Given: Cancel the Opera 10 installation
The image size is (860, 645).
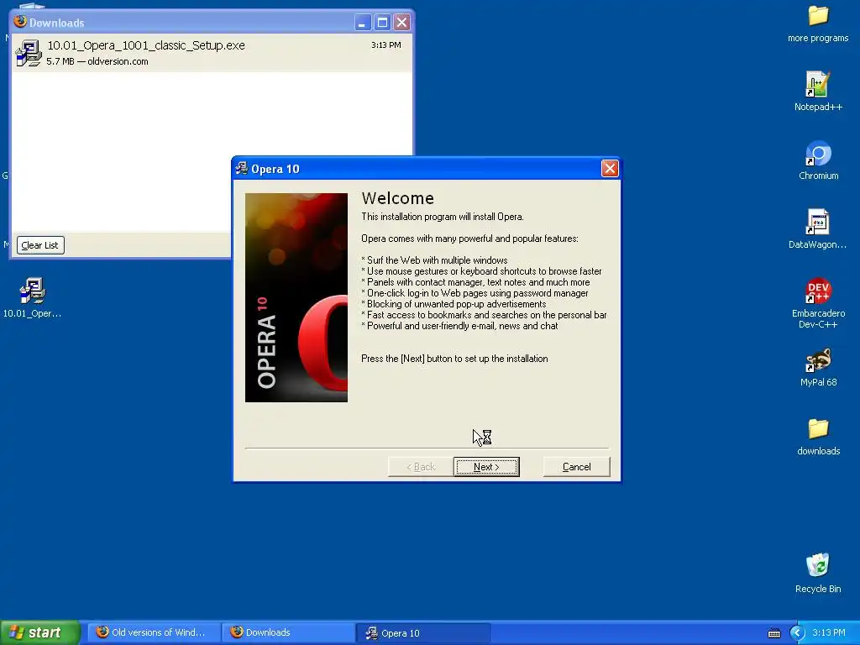Looking at the screenshot, I should point(576,467).
